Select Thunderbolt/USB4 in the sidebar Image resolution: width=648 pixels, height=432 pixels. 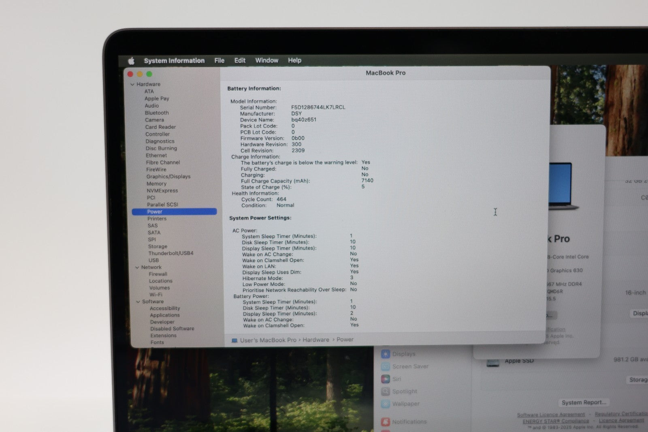pyautogui.click(x=171, y=253)
